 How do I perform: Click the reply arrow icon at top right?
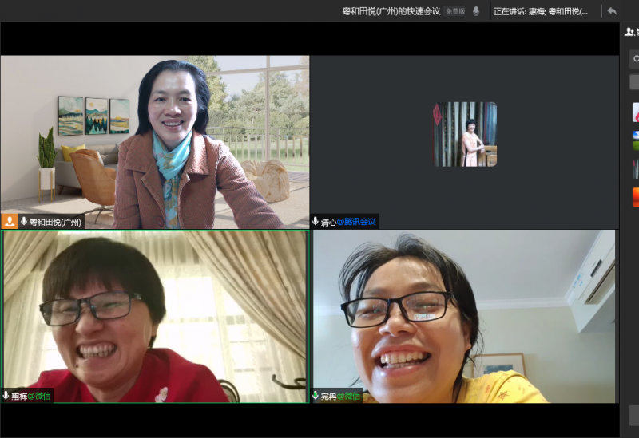[612, 11]
